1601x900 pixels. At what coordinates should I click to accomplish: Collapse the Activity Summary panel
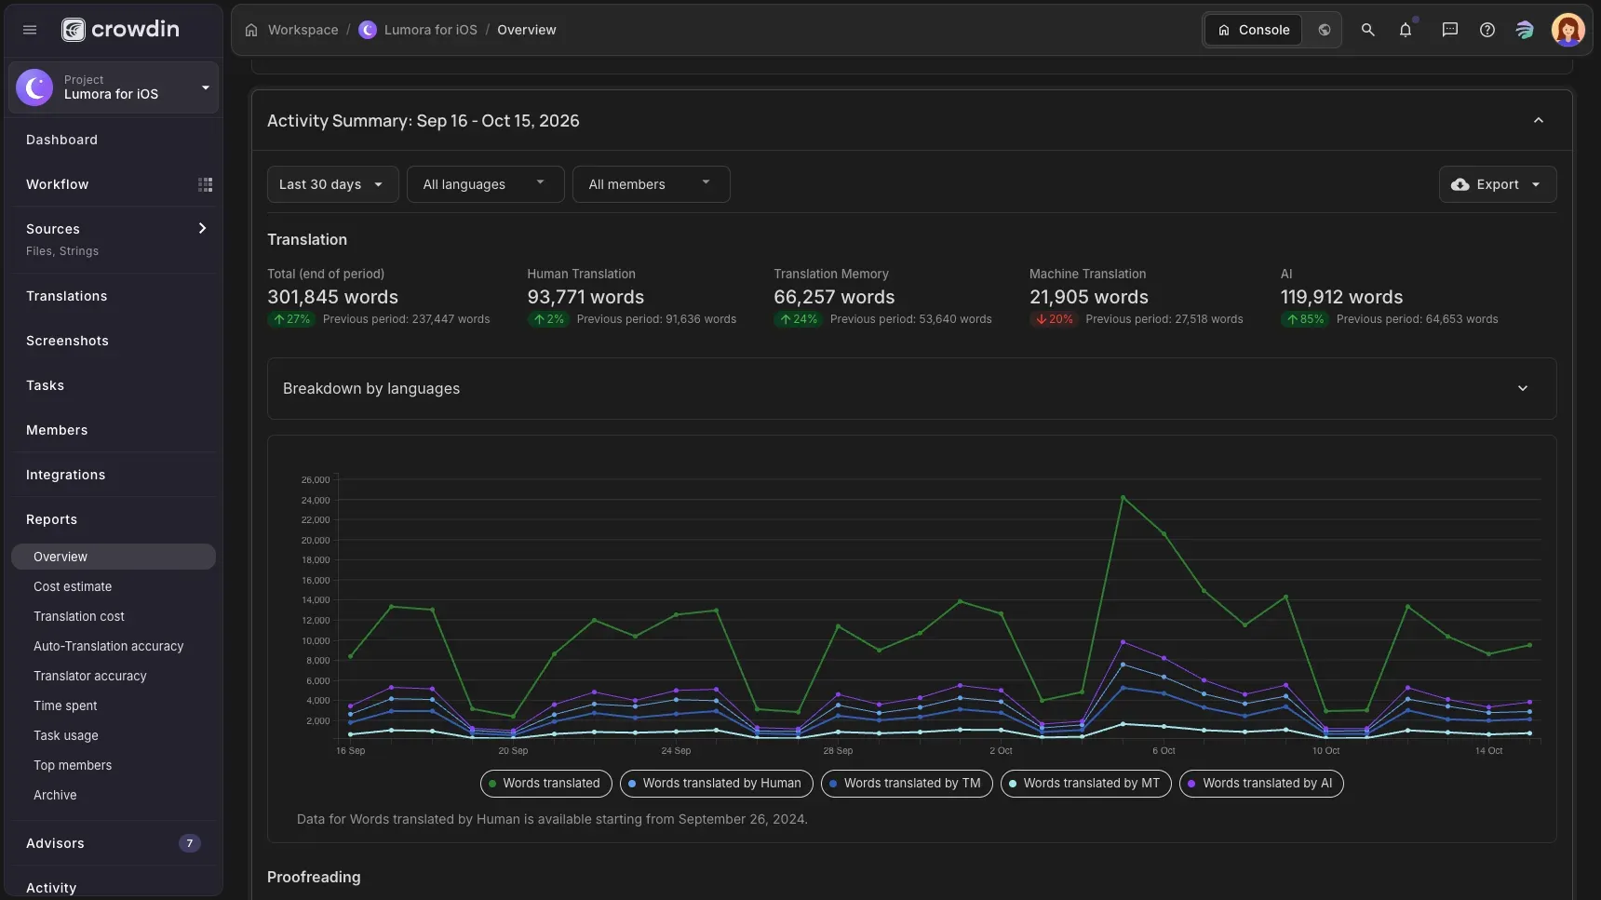coord(1538,121)
